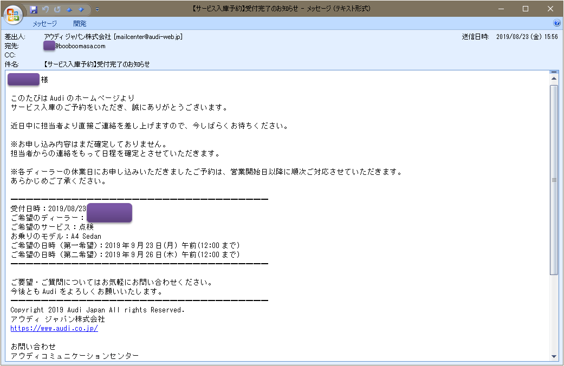
Task: Close the message window
Action: point(550,9)
